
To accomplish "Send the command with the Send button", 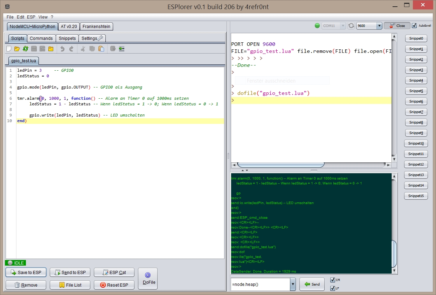I will click(x=312, y=284).
